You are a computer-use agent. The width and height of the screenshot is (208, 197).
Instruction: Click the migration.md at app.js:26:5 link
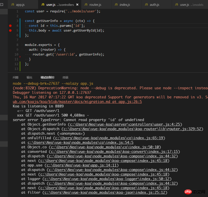[x=77, y=102]
